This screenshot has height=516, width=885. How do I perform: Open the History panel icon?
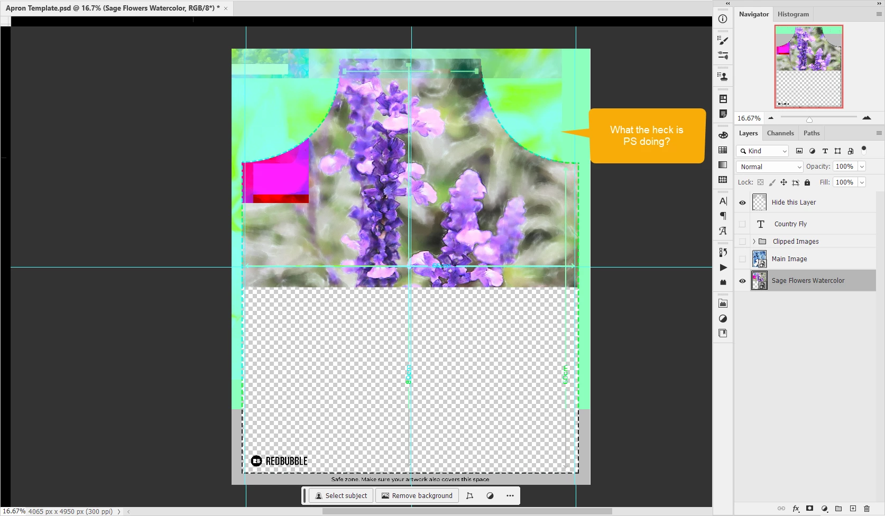pos(723,252)
